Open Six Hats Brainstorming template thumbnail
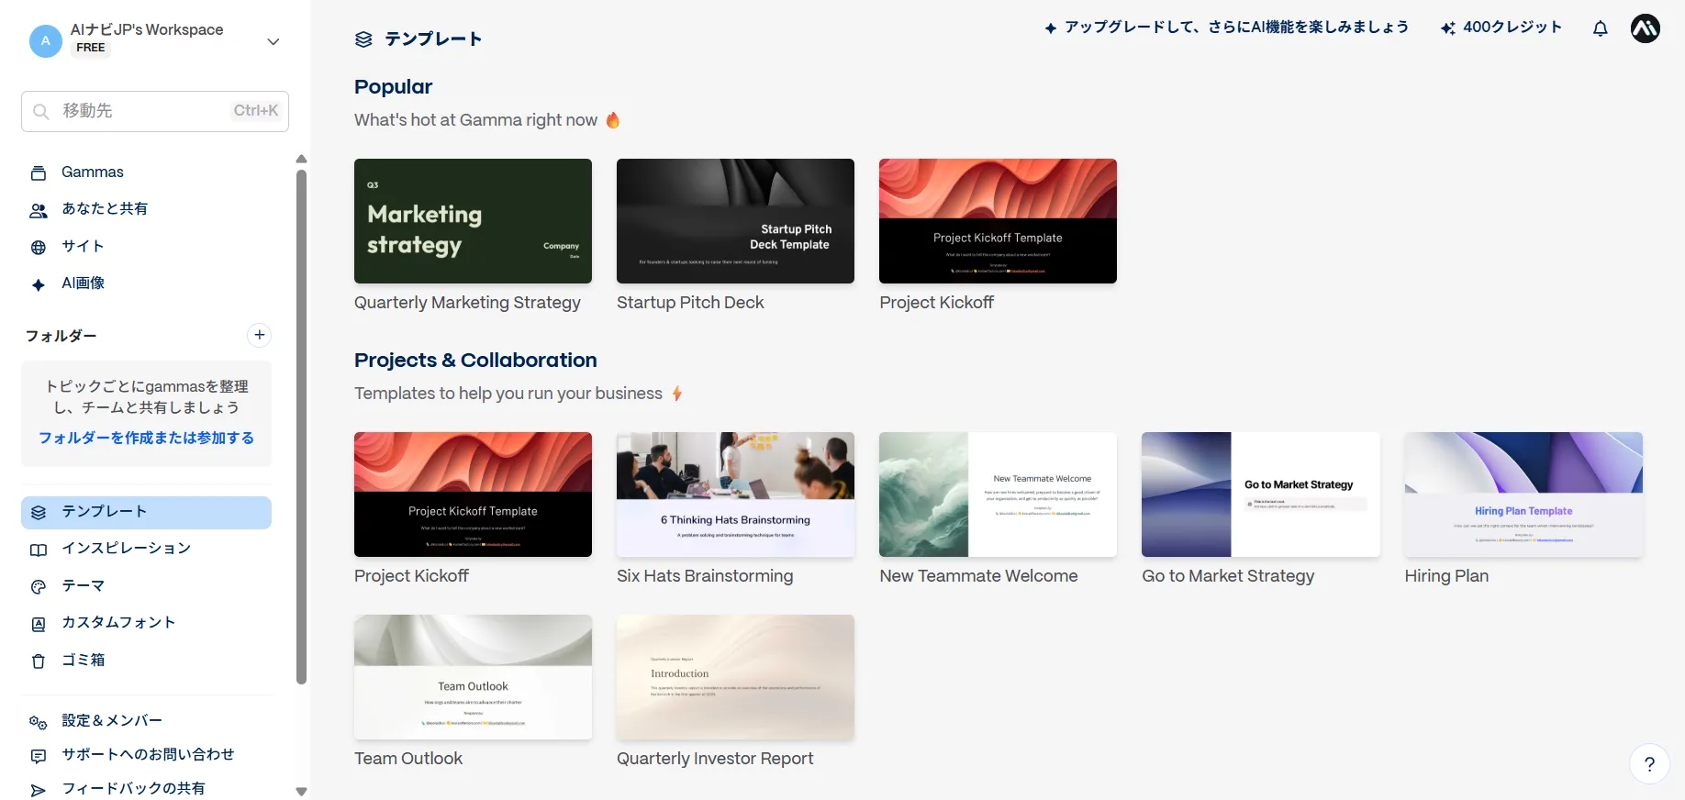This screenshot has width=1685, height=800. pos(735,494)
